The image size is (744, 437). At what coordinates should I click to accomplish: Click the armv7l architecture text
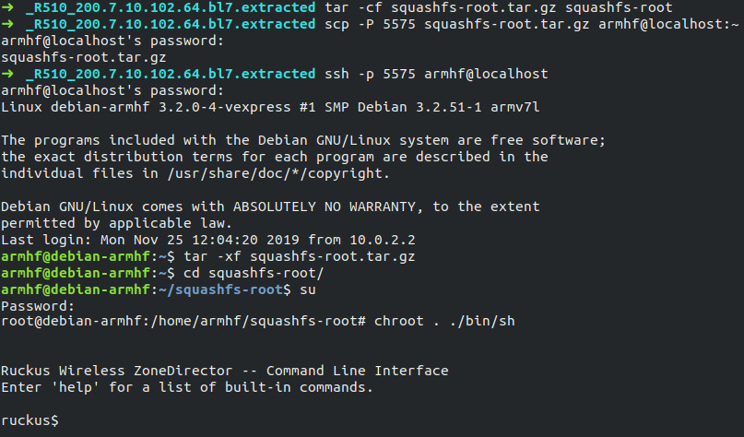point(516,107)
